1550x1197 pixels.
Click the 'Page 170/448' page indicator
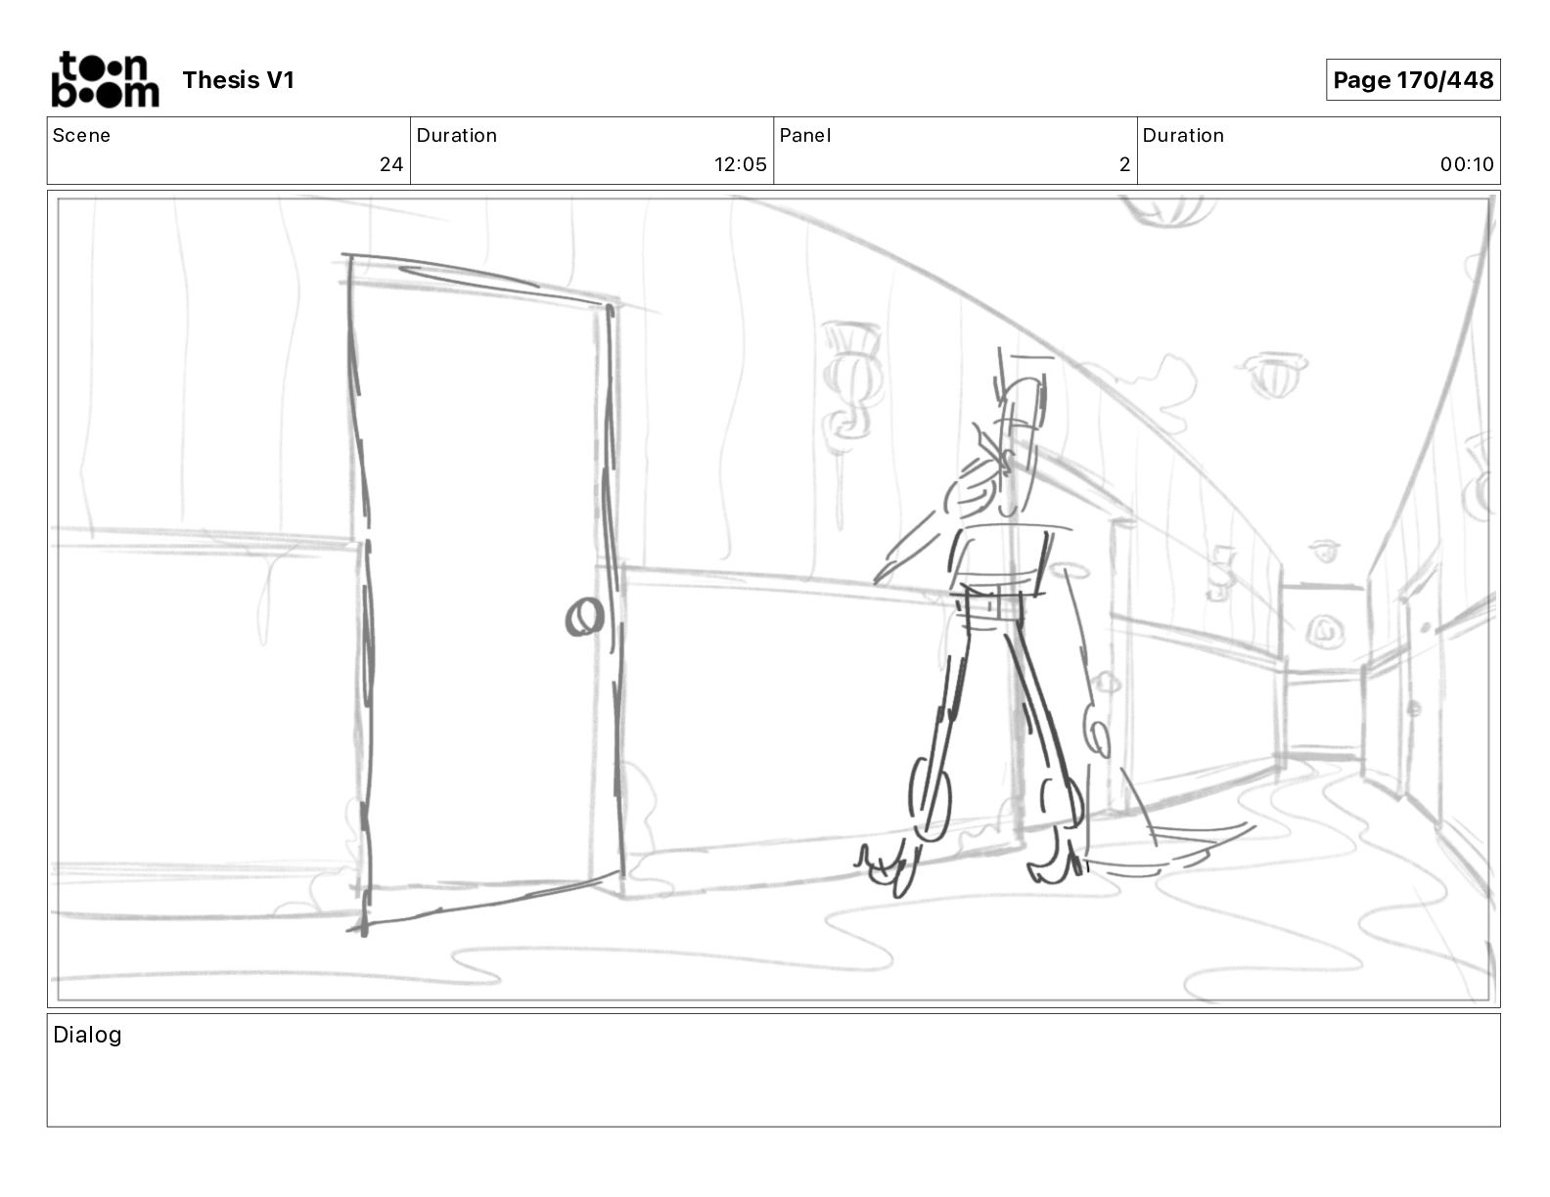pos(1413,80)
